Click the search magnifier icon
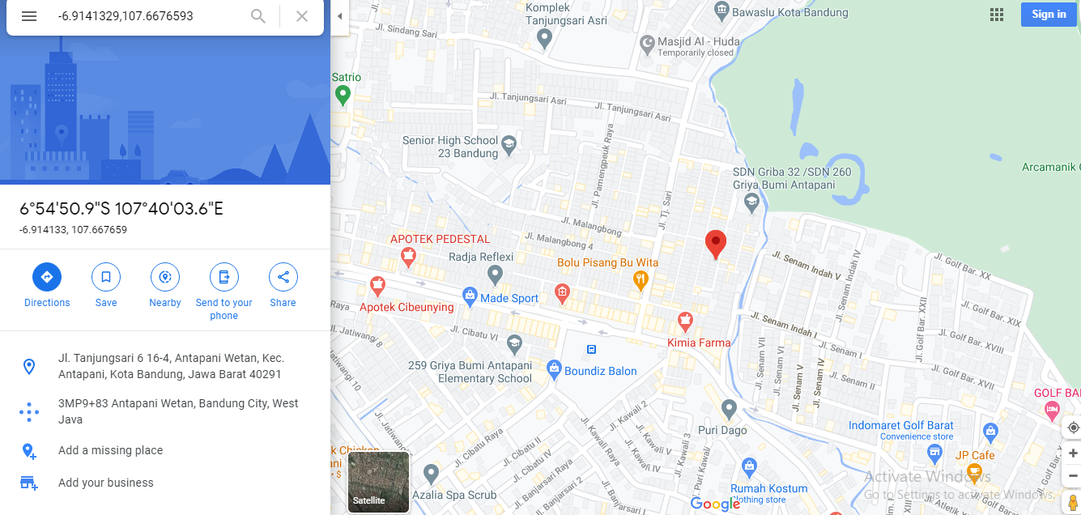The image size is (1081, 515). [258, 16]
